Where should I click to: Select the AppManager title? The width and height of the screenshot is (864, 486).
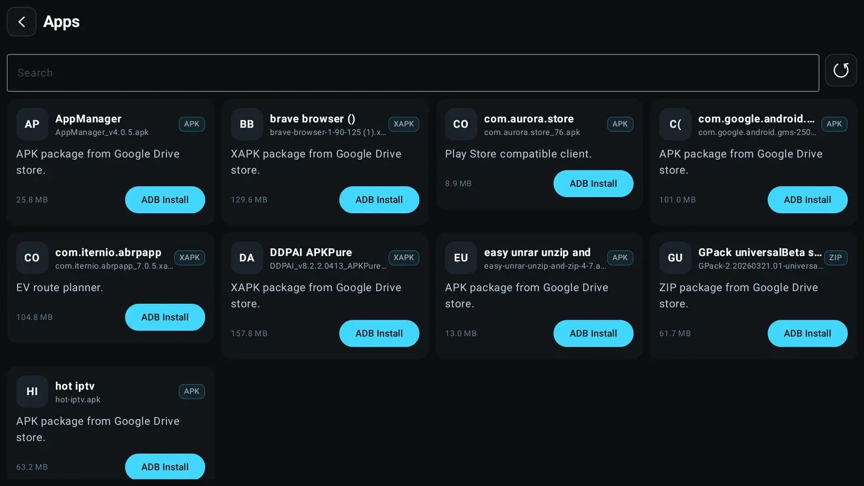tap(88, 119)
